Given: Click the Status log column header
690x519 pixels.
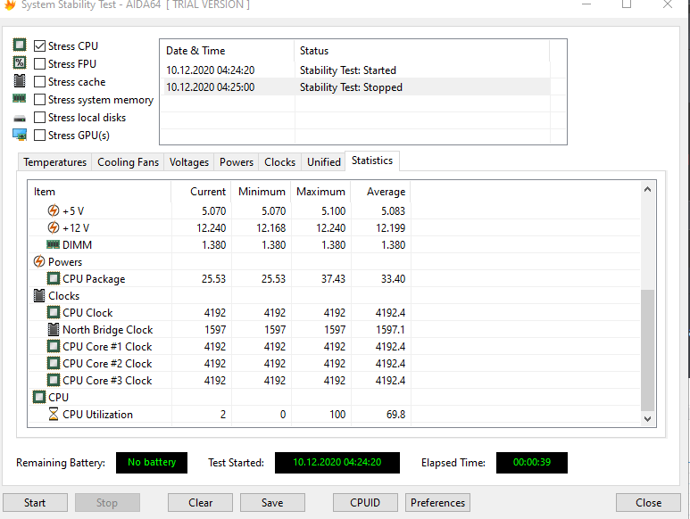Looking at the screenshot, I should tap(421, 51).
